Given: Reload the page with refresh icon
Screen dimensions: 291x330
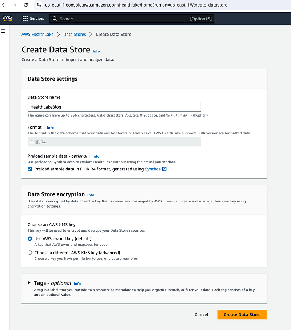Looking at the screenshot, I should coord(26,5).
